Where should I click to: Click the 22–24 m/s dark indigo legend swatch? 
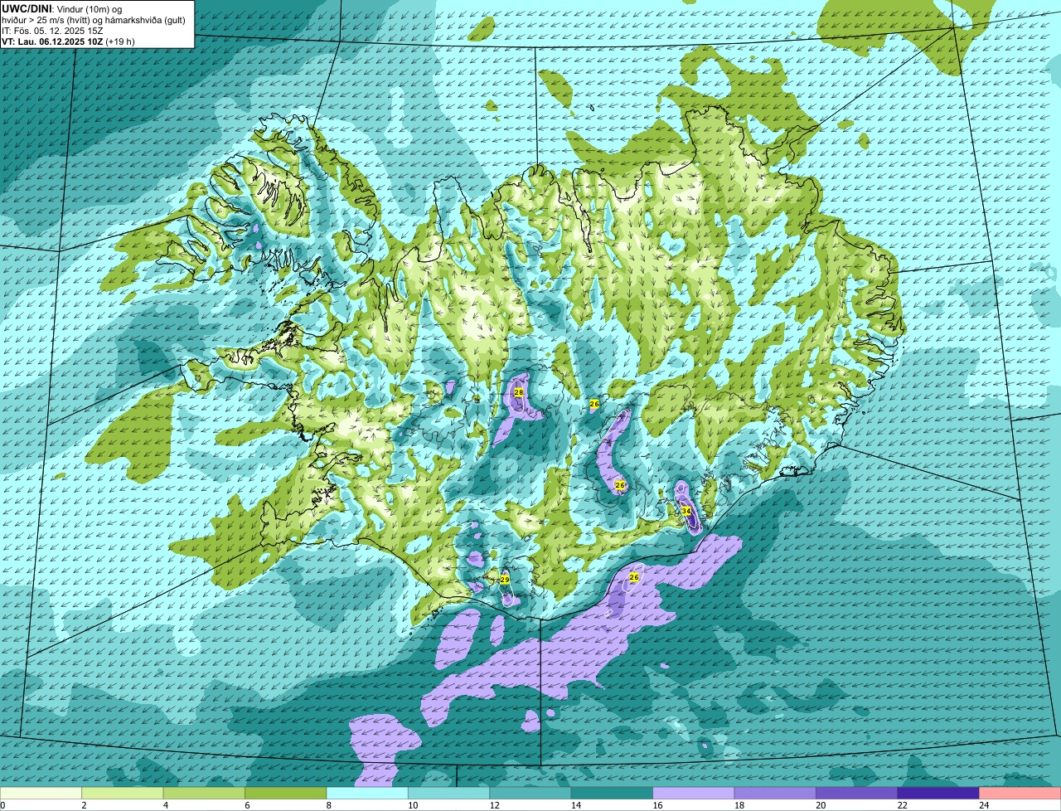937,793
